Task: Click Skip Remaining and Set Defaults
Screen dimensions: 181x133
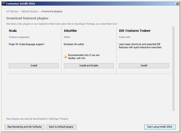Action: pyautogui.click(x=25, y=127)
